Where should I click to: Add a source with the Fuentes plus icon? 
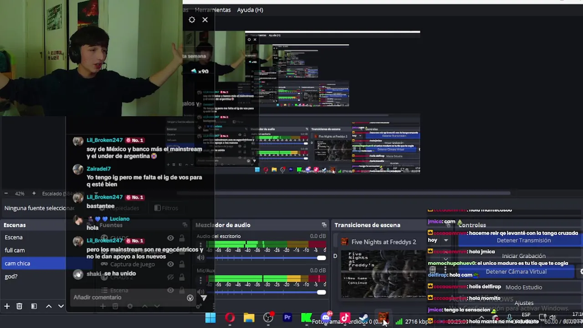pyautogui.click(x=103, y=307)
